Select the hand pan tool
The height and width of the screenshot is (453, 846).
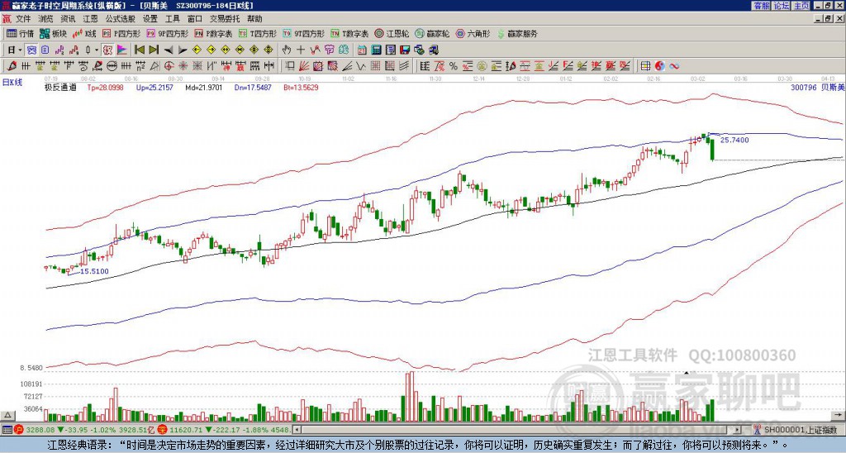286,50
